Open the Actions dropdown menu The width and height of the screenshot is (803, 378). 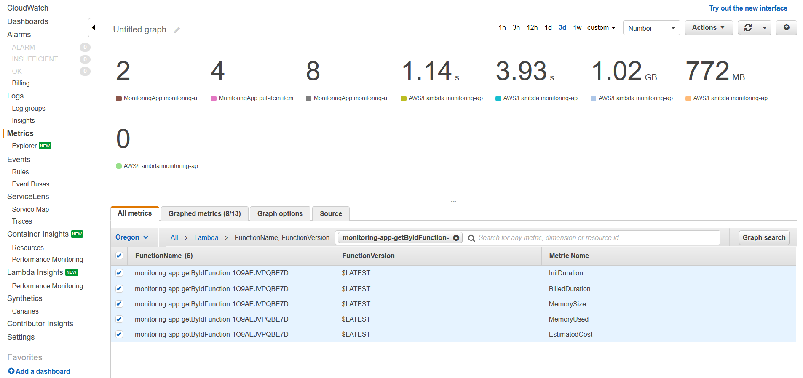coord(709,28)
